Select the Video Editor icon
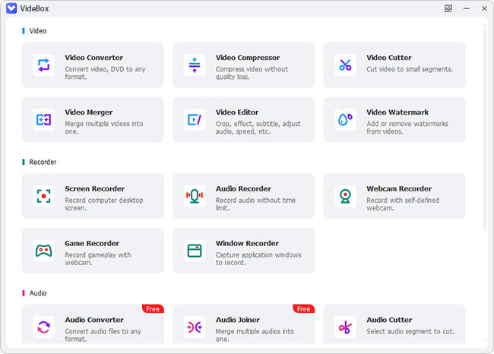The image size is (494, 354). 195,120
